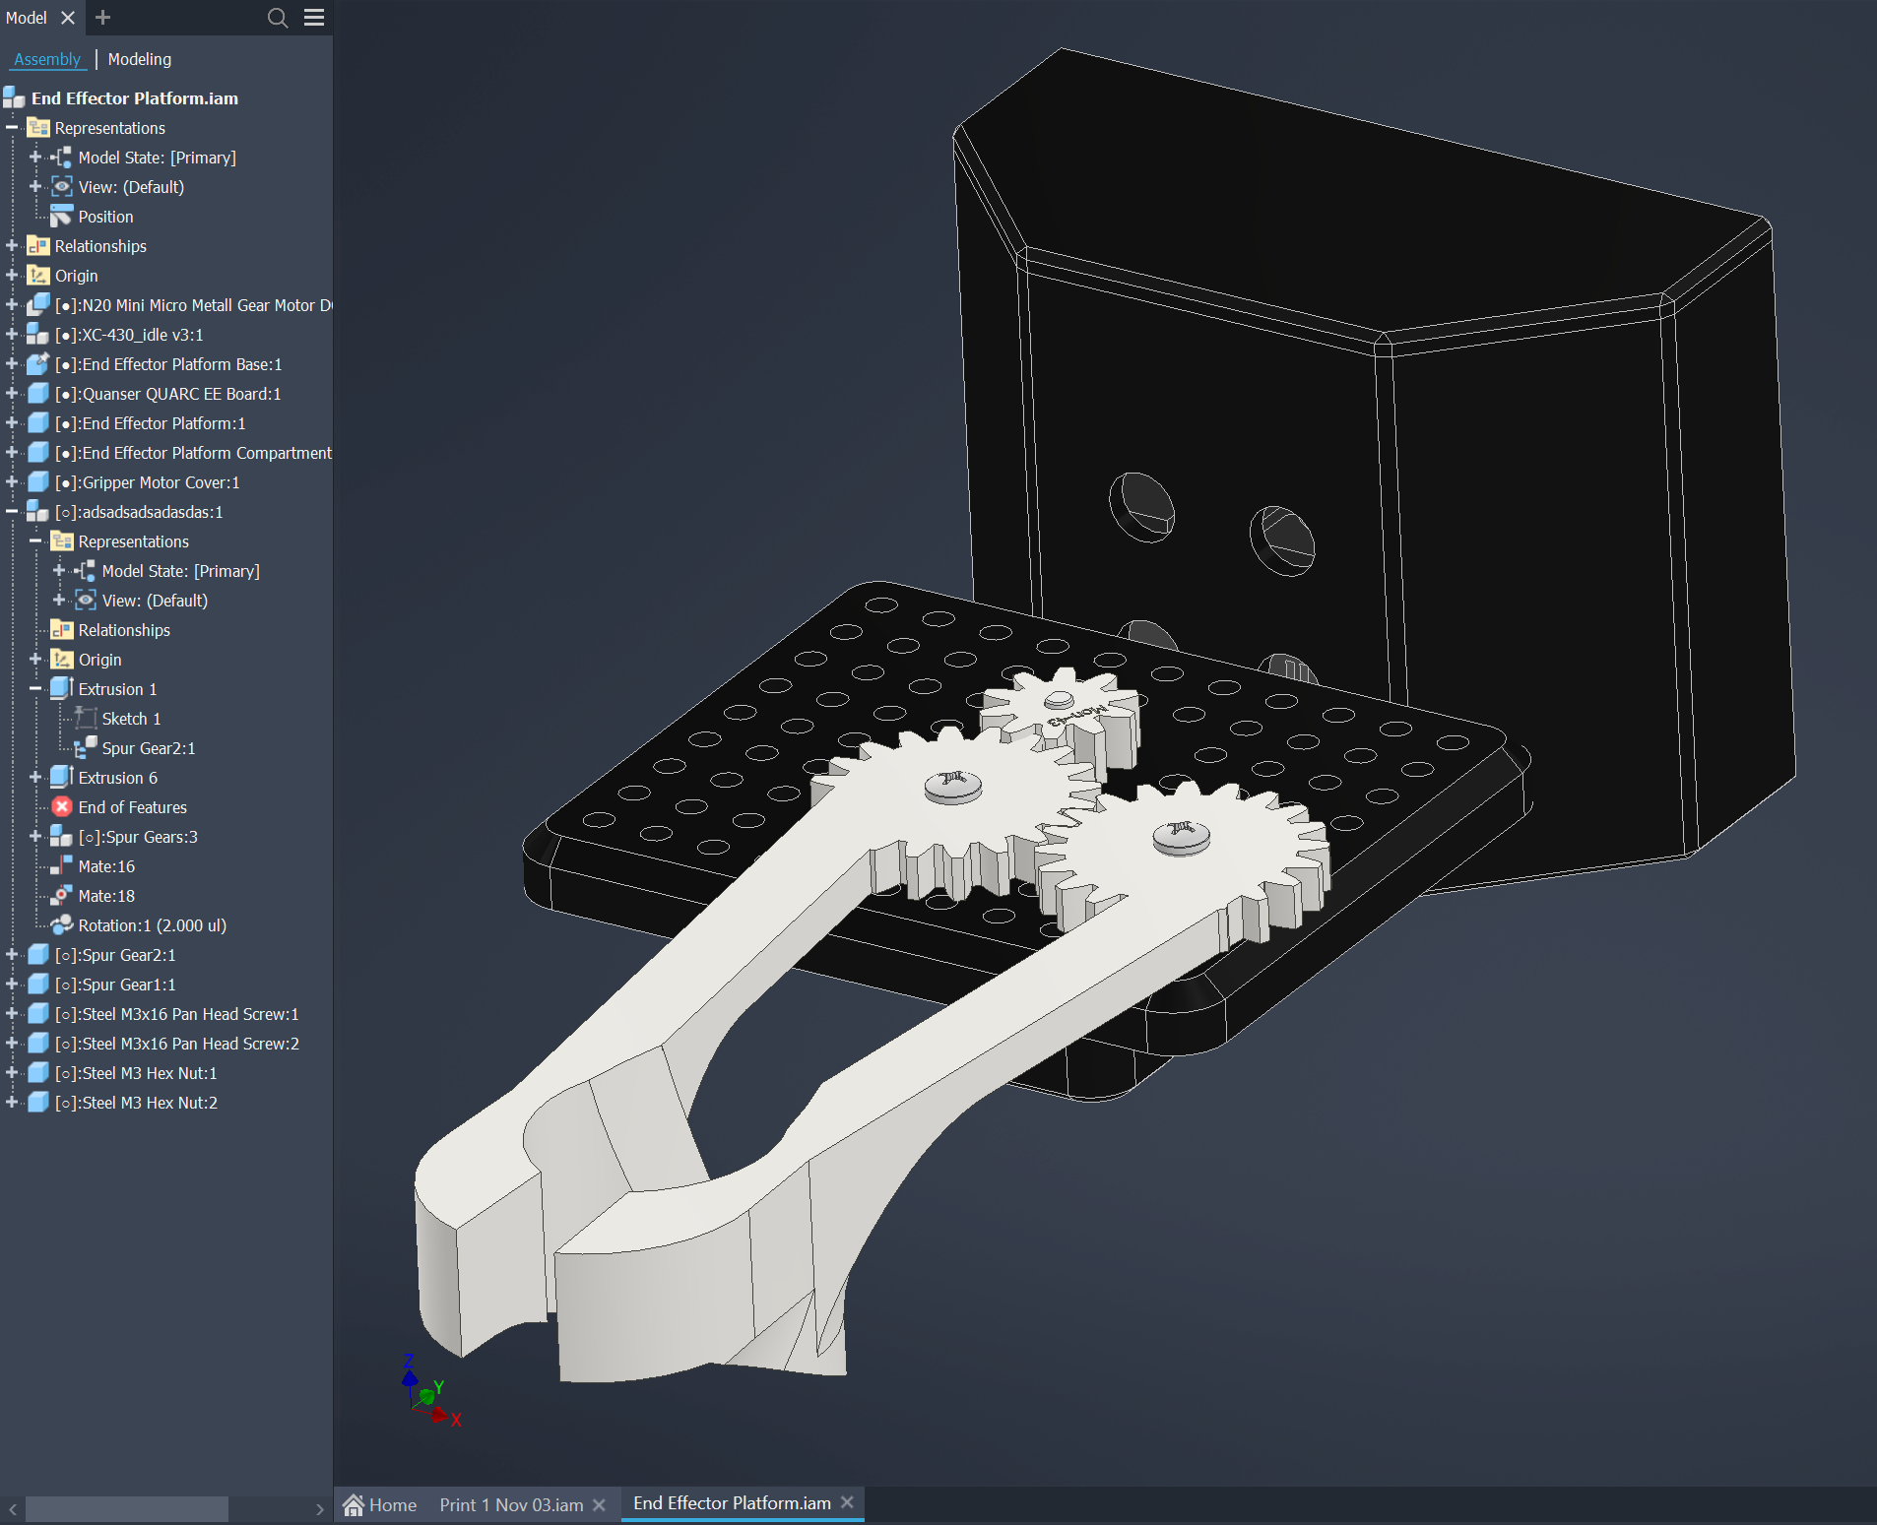Switch to the Assembly view
The width and height of the screenshot is (1877, 1525).
point(47,59)
